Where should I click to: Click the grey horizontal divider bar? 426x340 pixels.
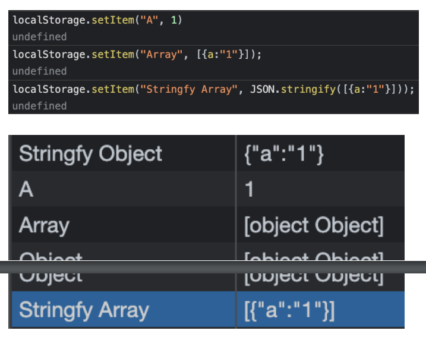tap(213, 267)
